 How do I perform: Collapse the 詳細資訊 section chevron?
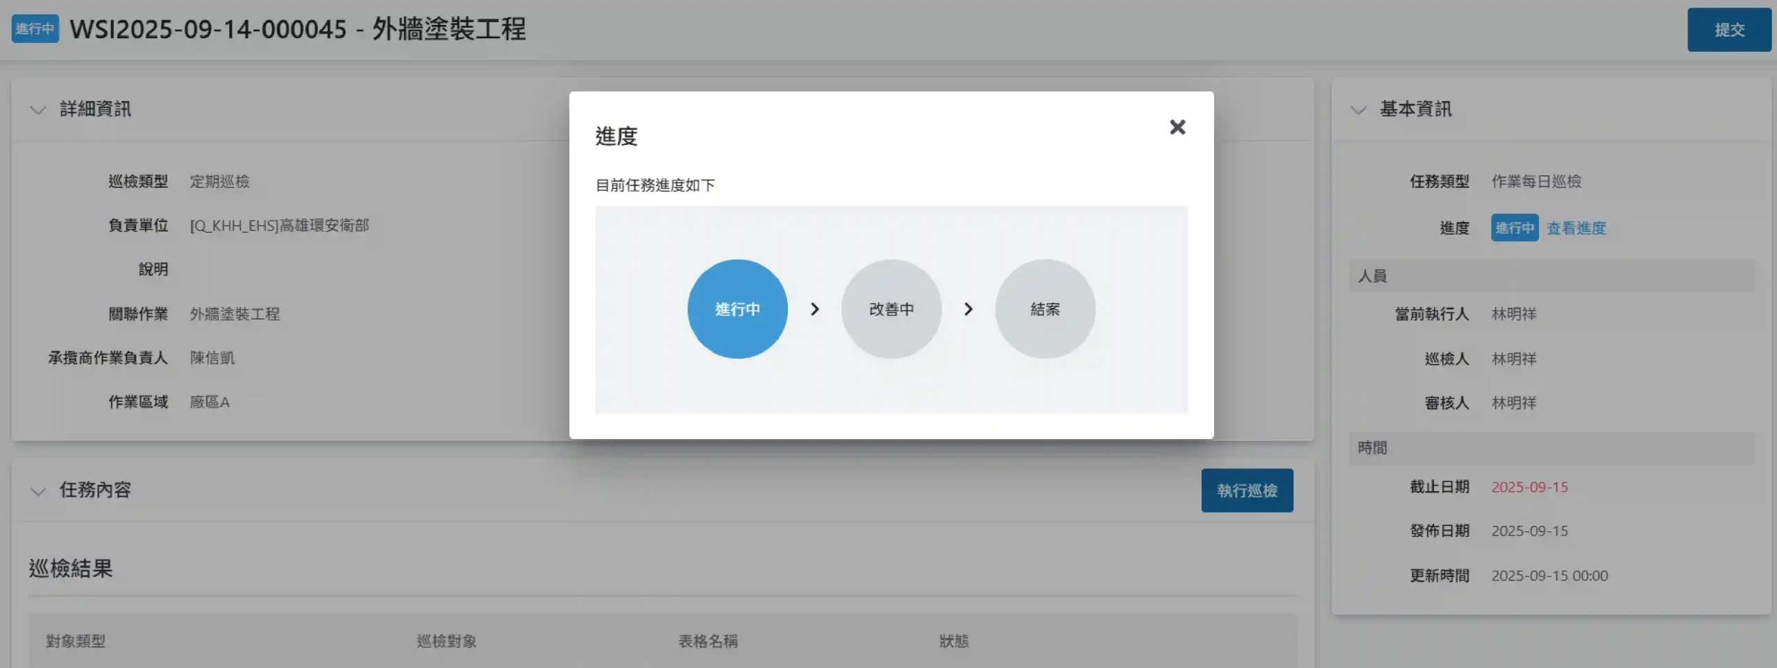(38, 110)
